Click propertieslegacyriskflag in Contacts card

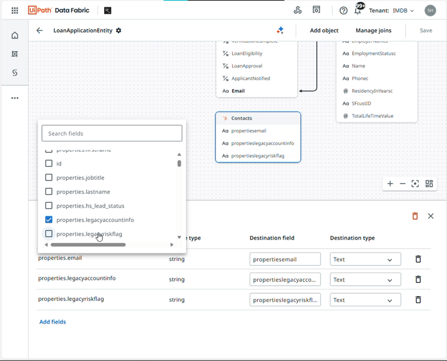click(x=257, y=156)
